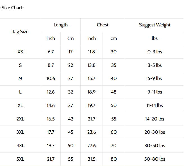Click the Suggest Weight column header
The image size is (184, 166).
coord(155,25)
